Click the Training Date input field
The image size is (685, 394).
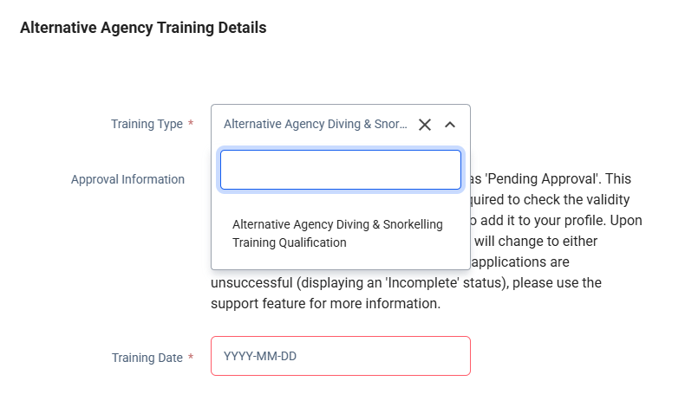(340, 356)
